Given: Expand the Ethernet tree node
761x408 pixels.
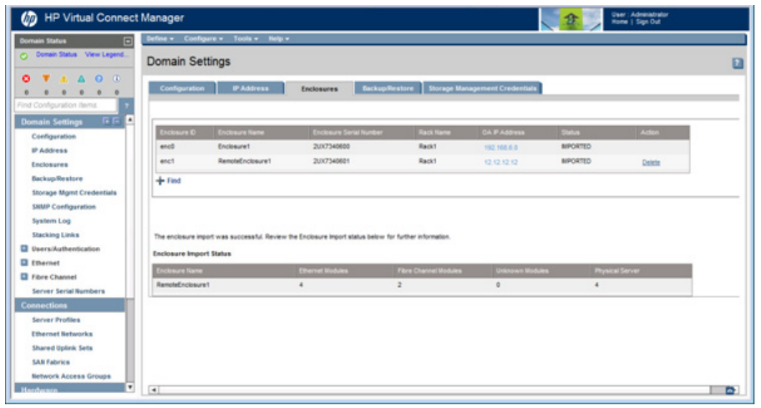Looking at the screenshot, I should pos(23,263).
